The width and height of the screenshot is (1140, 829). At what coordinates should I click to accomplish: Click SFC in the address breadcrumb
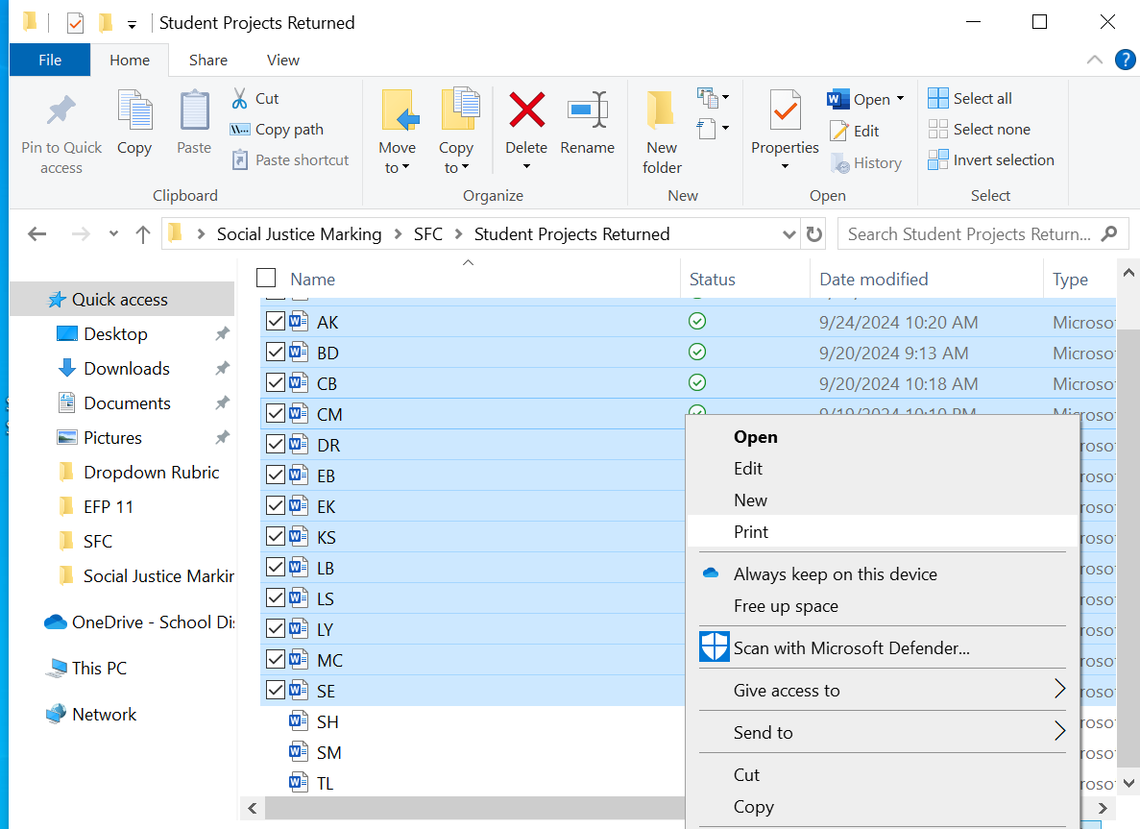(428, 234)
